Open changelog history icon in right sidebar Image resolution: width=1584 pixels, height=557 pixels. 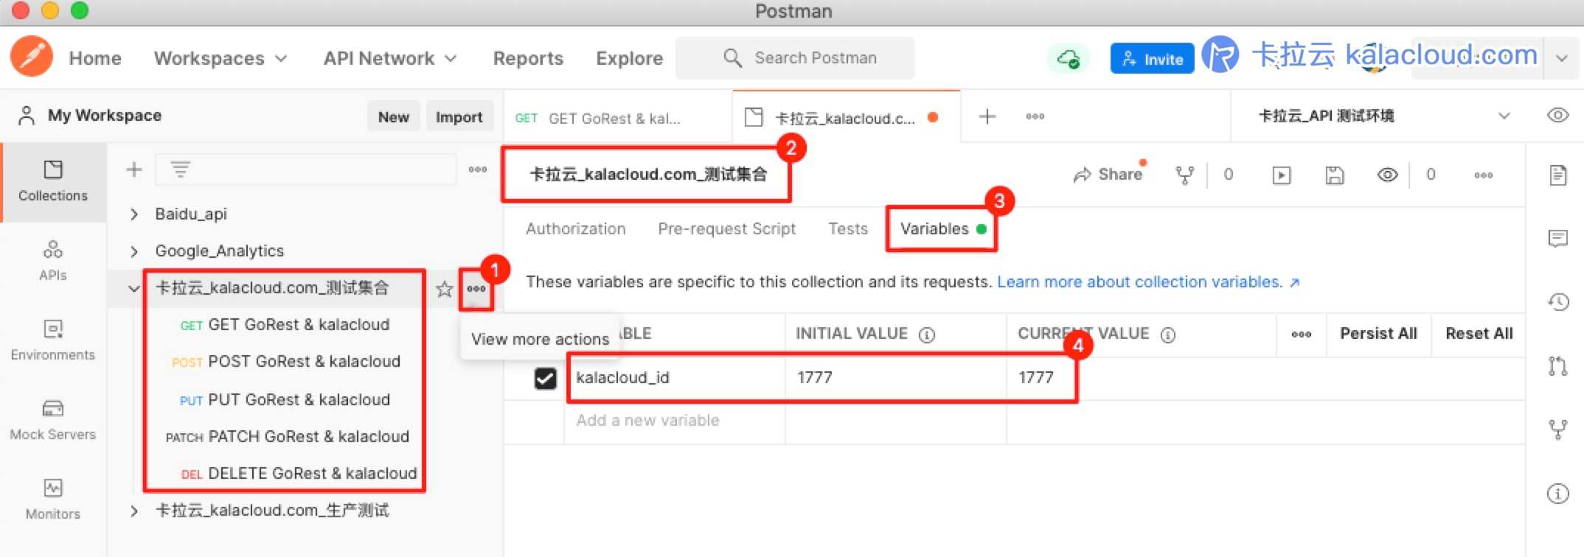click(1558, 301)
